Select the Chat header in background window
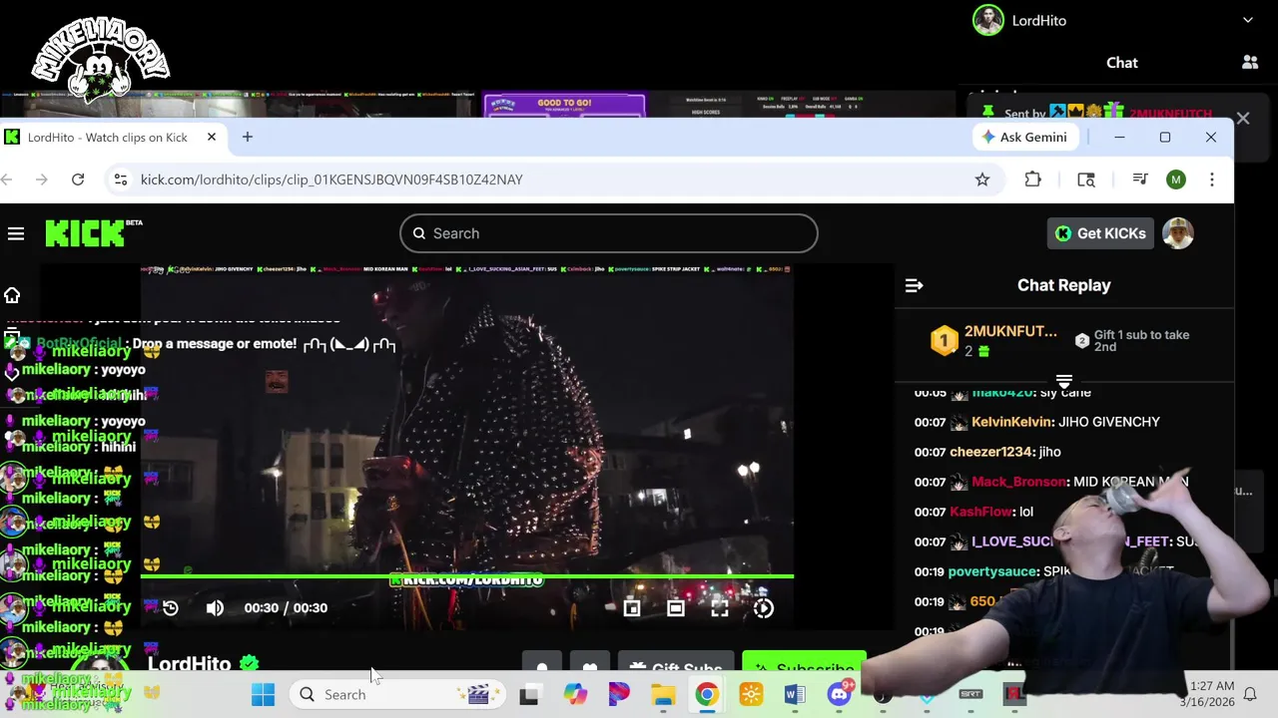Screen dimensions: 1278x718 click(1122, 63)
